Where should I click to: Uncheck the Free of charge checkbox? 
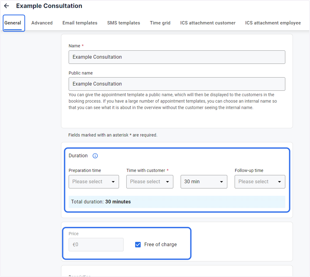point(138,245)
